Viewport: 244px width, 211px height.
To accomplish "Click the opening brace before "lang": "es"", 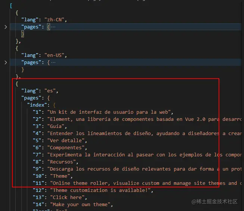I will click(x=17, y=84).
